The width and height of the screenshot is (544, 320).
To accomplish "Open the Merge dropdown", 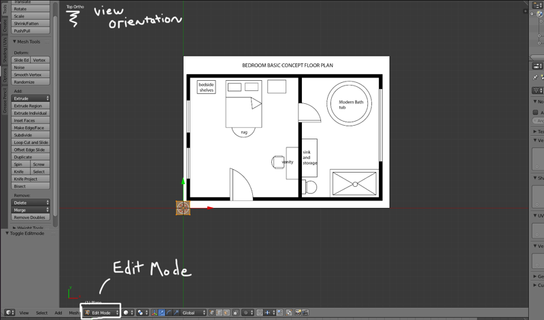I will coord(31,210).
